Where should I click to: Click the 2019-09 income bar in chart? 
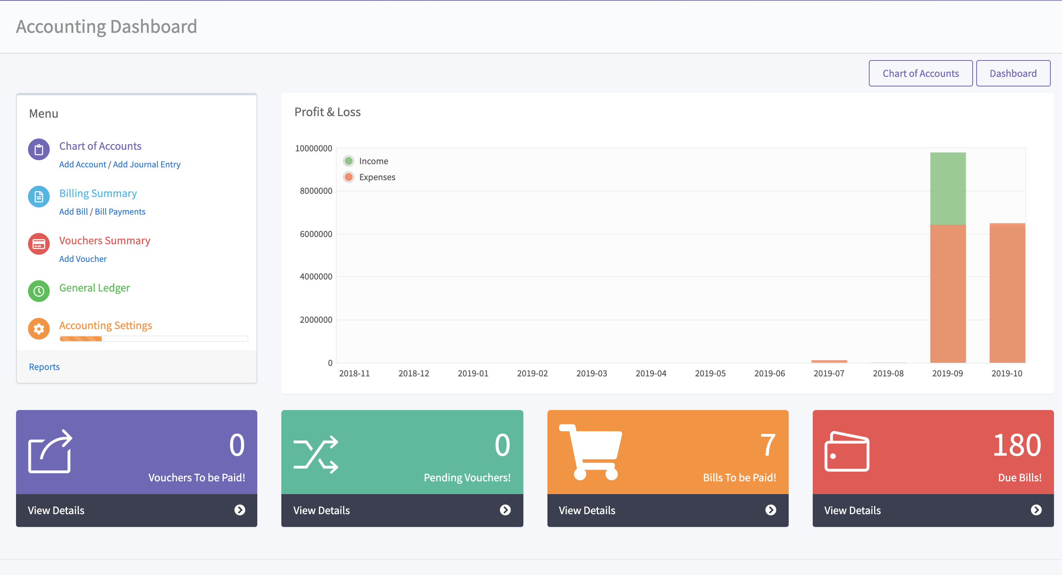tap(947, 188)
